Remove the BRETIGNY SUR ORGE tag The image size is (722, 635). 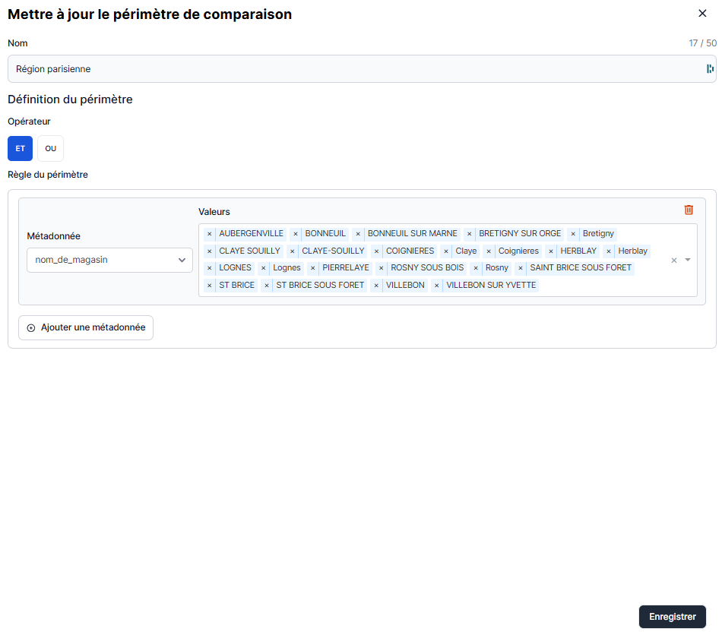(470, 234)
